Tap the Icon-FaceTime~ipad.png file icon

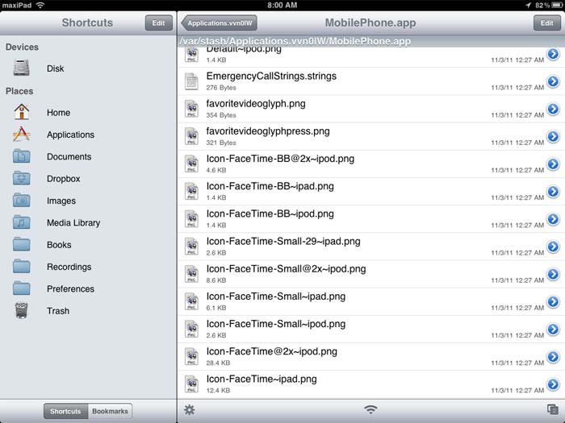[x=191, y=384]
